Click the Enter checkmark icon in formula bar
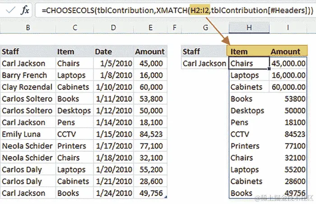Image resolution: width=316 pixels, height=204 pixels. 10,10
